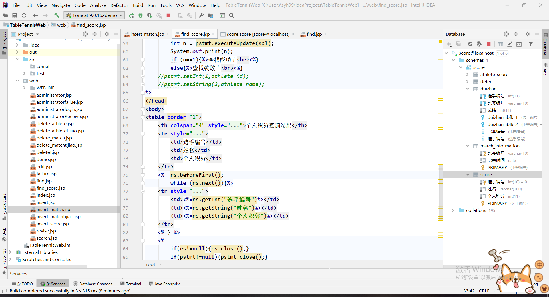Collapse all in Project panel
This screenshot has height=297, width=549.
pos(95,34)
